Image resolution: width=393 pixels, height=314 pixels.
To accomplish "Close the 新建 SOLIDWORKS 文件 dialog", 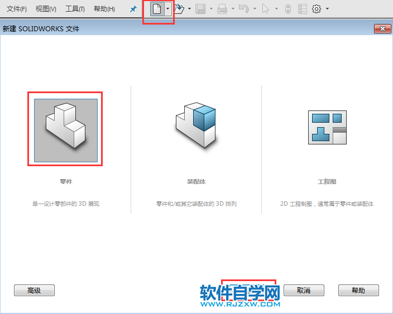I will pos(382,29).
